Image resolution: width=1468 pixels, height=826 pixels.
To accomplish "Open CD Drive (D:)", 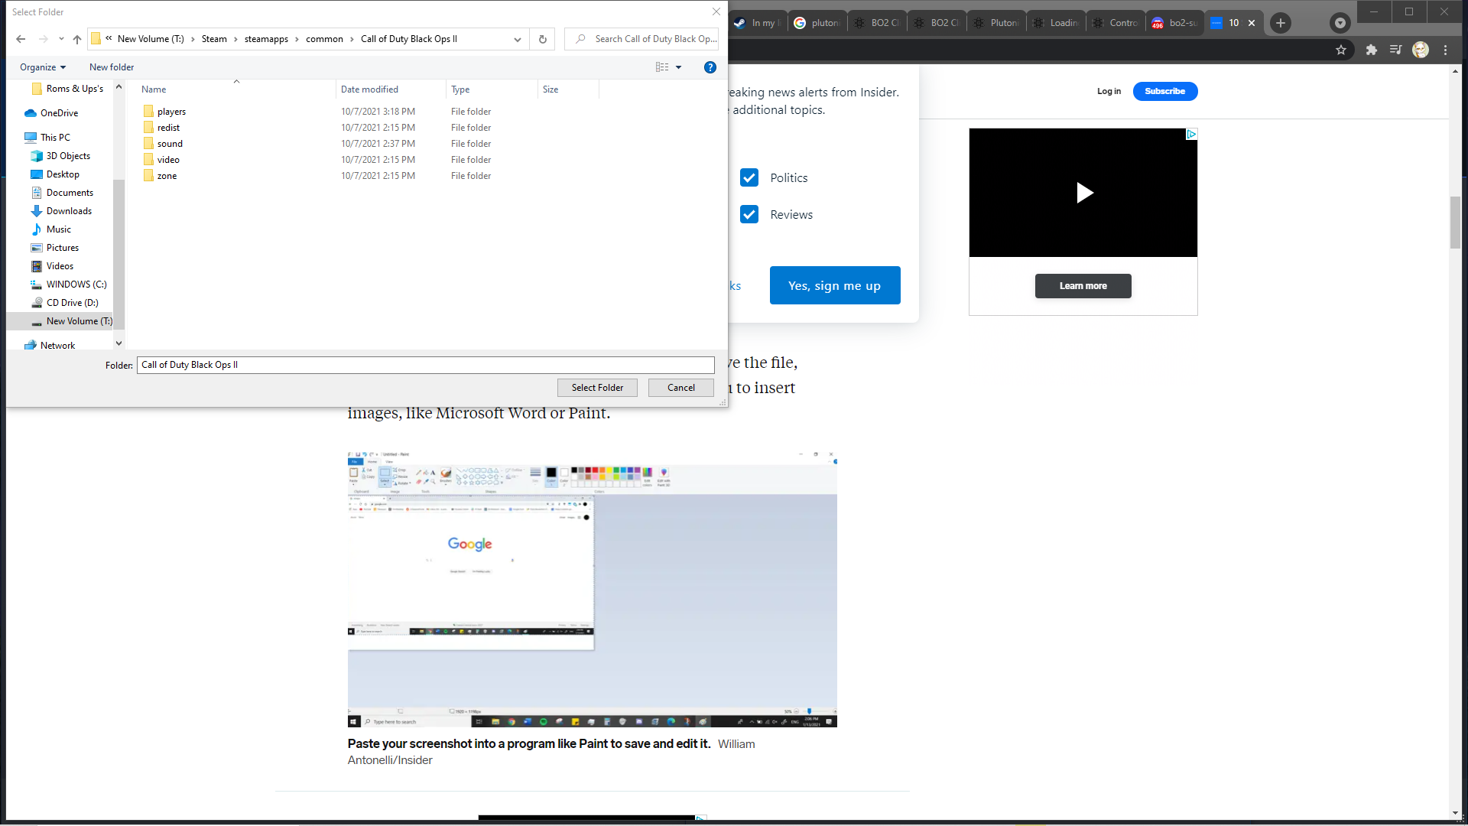I will pyautogui.click(x=72, y=303).
